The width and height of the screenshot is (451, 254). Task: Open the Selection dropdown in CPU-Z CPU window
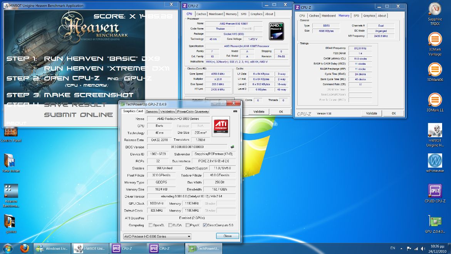point(220,100)
